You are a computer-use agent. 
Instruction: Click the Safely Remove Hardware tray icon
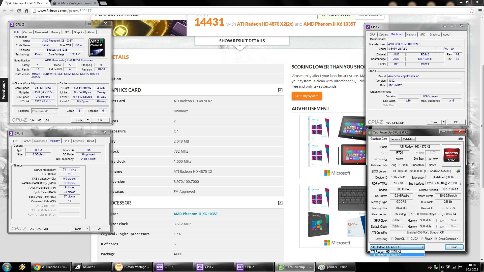click(x=436, y=267)
